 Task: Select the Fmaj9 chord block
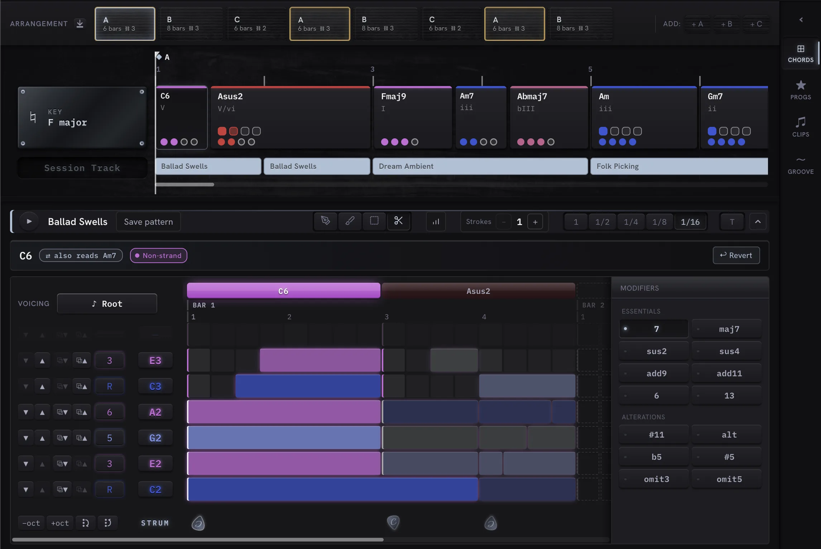[x=412, y=117]
